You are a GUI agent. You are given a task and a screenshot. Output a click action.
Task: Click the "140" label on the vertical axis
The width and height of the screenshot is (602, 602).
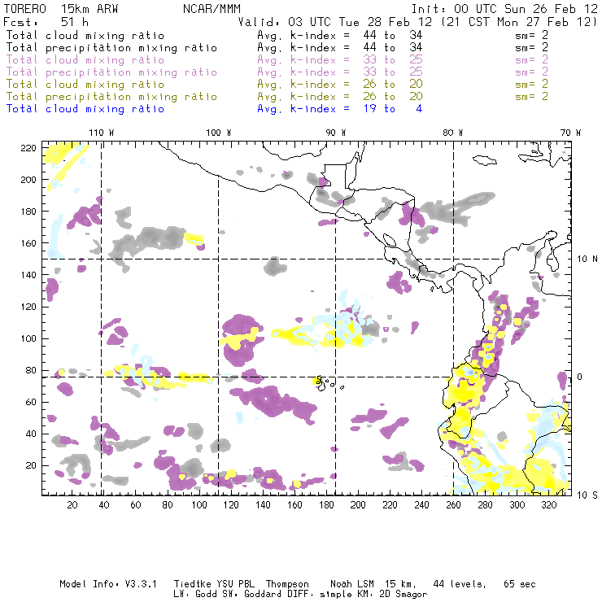(x=28, y=275)
